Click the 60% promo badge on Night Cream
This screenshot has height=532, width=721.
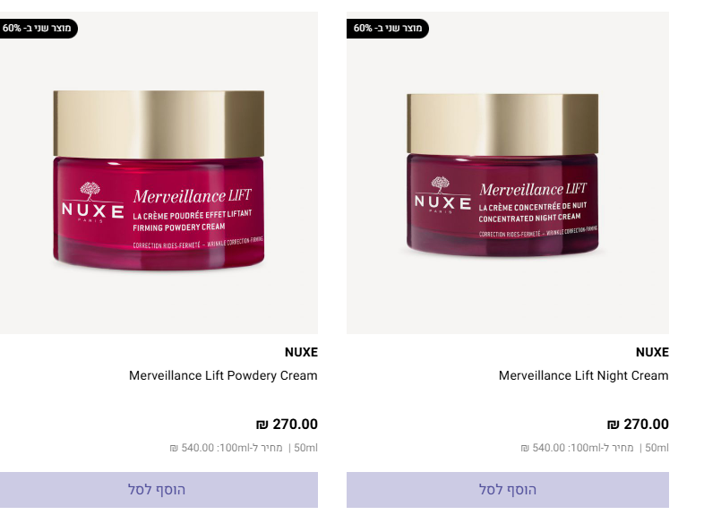click(388, 29)
